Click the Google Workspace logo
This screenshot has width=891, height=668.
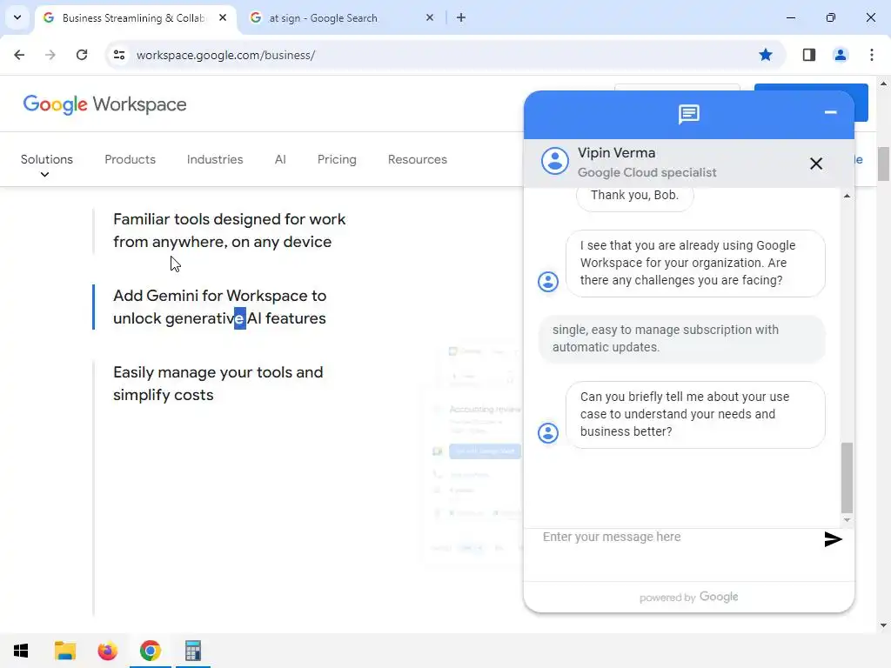(104, 104)
